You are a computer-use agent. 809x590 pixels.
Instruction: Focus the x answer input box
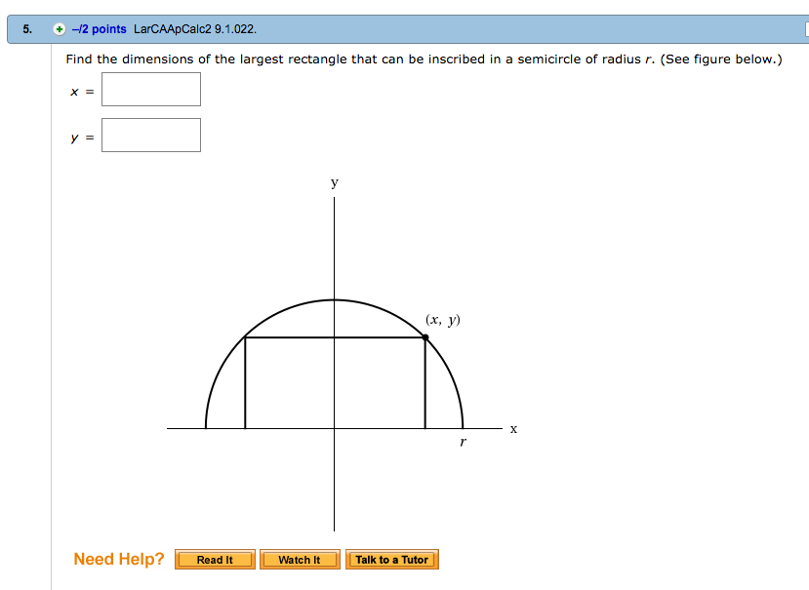tap(151, 90)
